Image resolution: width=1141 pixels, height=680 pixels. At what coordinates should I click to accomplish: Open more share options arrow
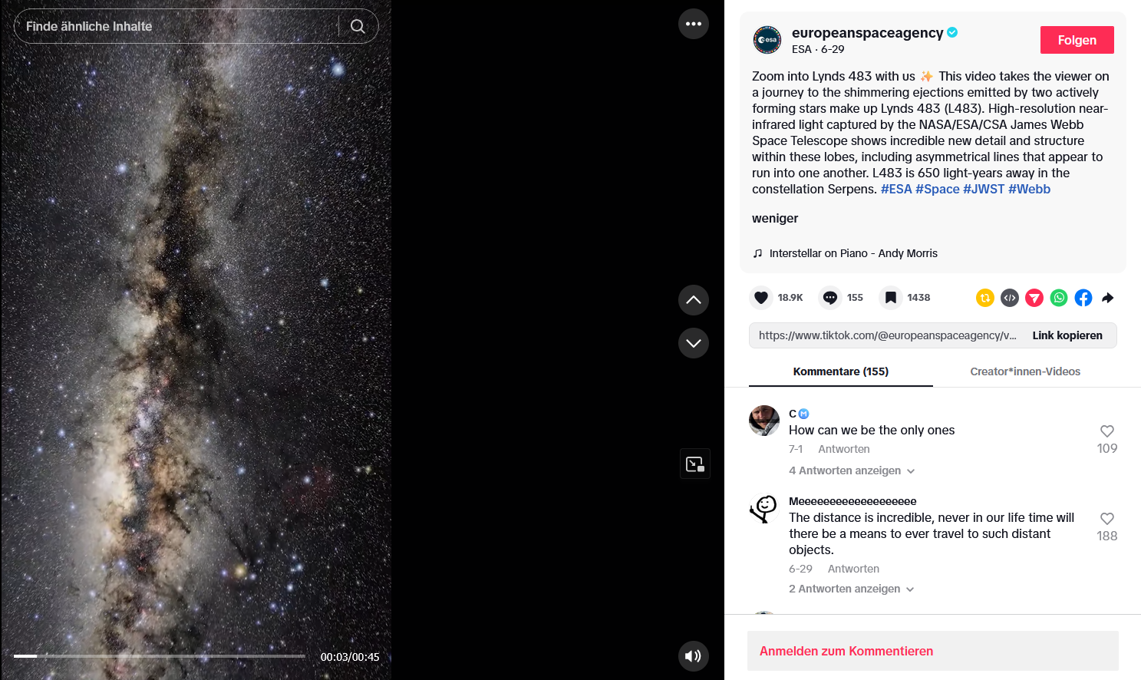[x=1108, y=298]
